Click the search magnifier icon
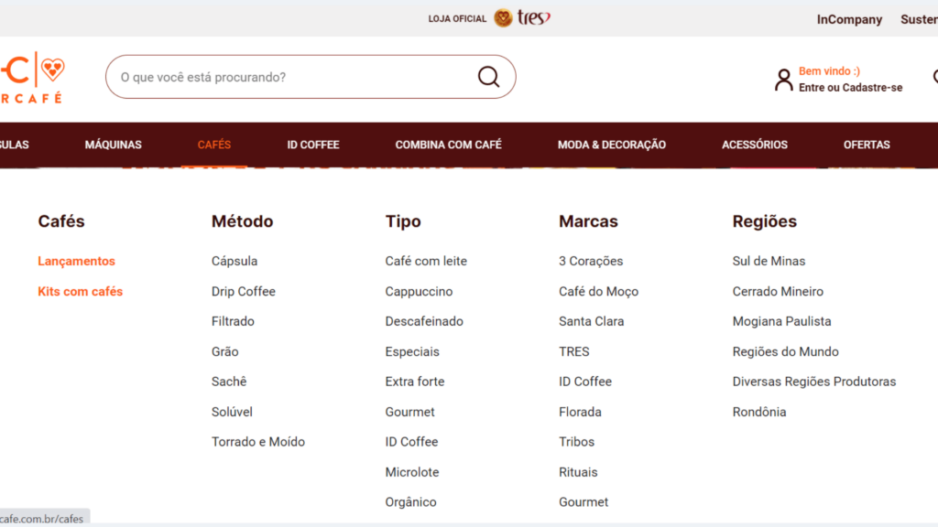Screen dimensions: 938x527 488,77
